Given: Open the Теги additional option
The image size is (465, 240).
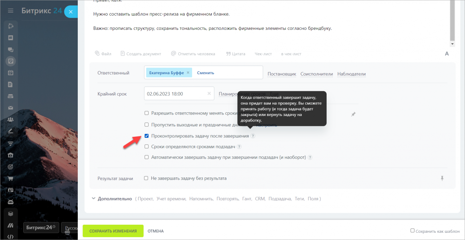Looking at the screenshot, I should [300, 199].
